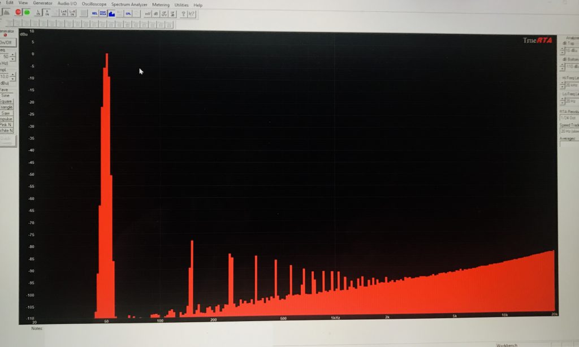Open the Oscilloscope menu
Screen dimensions: 579x347
94,4
